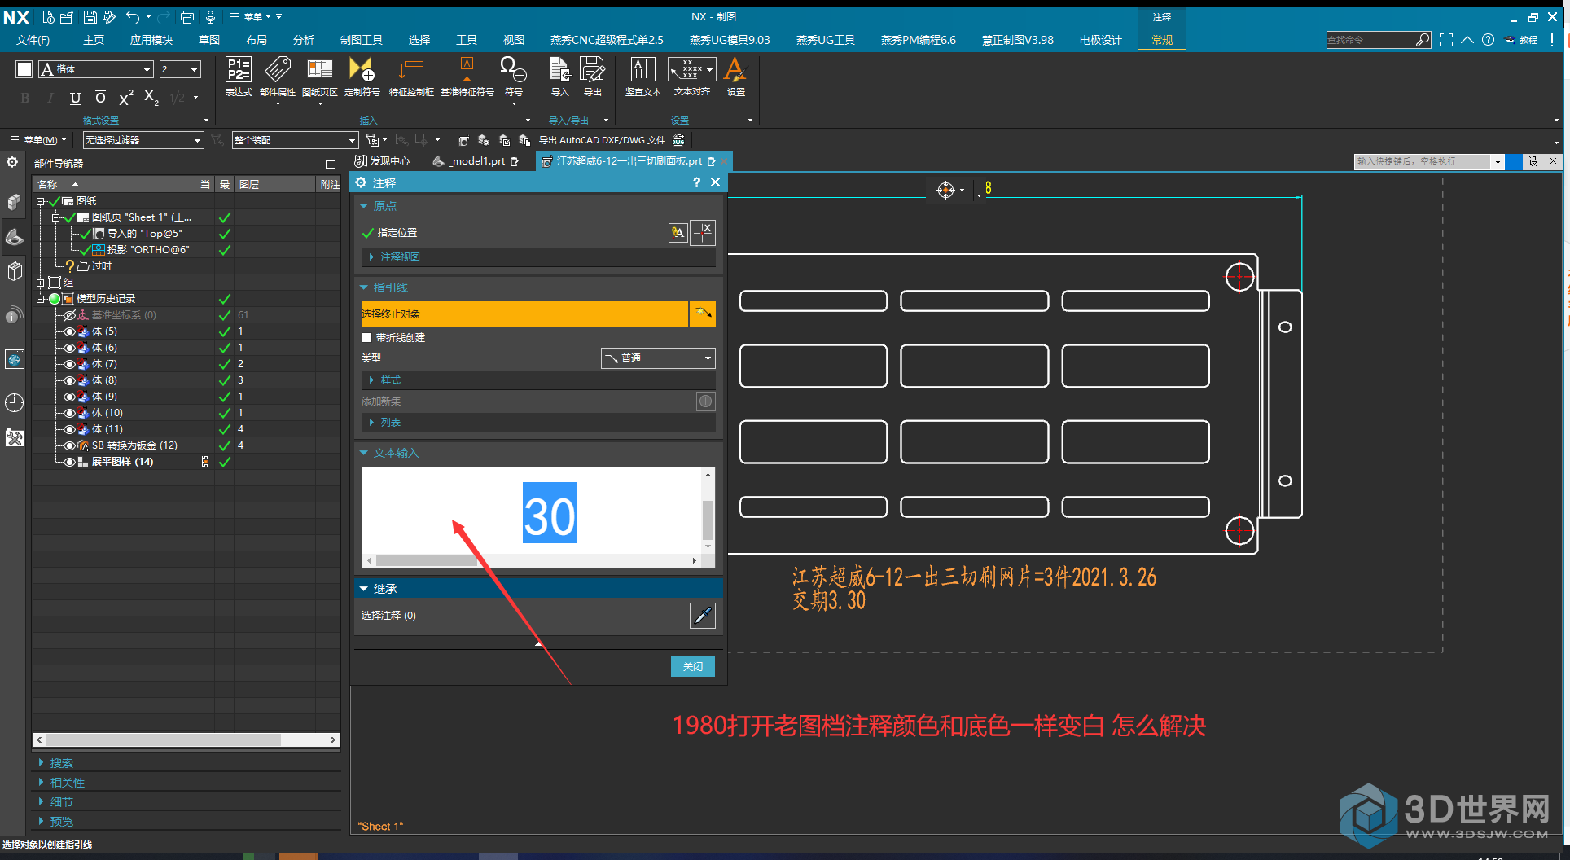Insert a 定制符号 custom symbol
The width and height of the screenshot is (1570, 860).
click(362, 77)
